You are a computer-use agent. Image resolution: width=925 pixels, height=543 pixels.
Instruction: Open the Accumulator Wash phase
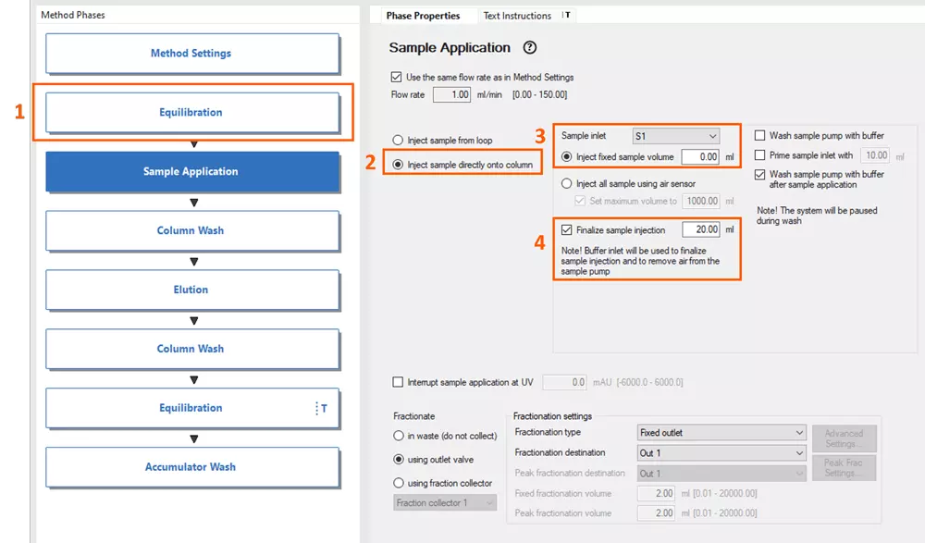point(192,467)
